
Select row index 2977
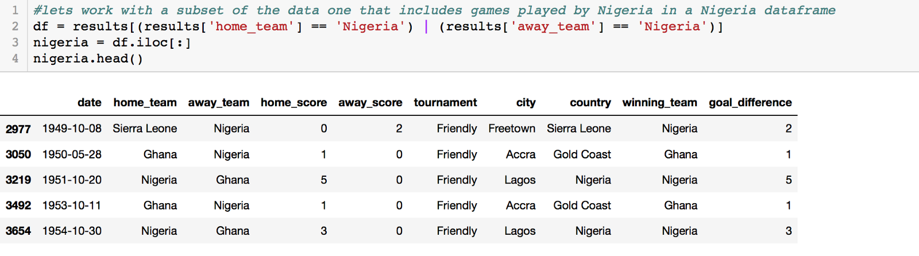tap(18, 129)
